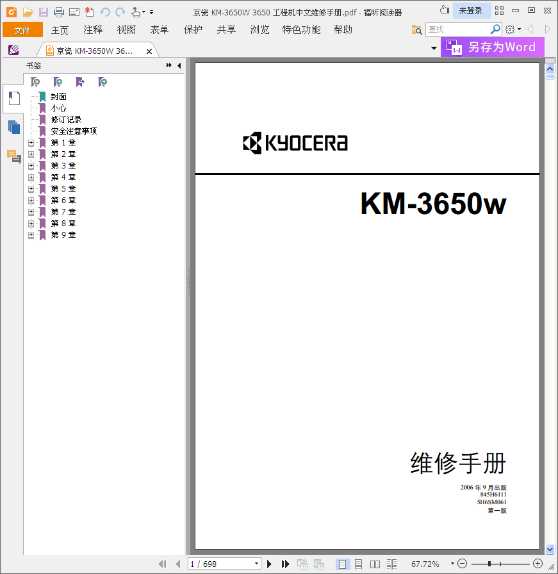
Task: Go to previous search result arrow
Action: [x=530, y=29]
